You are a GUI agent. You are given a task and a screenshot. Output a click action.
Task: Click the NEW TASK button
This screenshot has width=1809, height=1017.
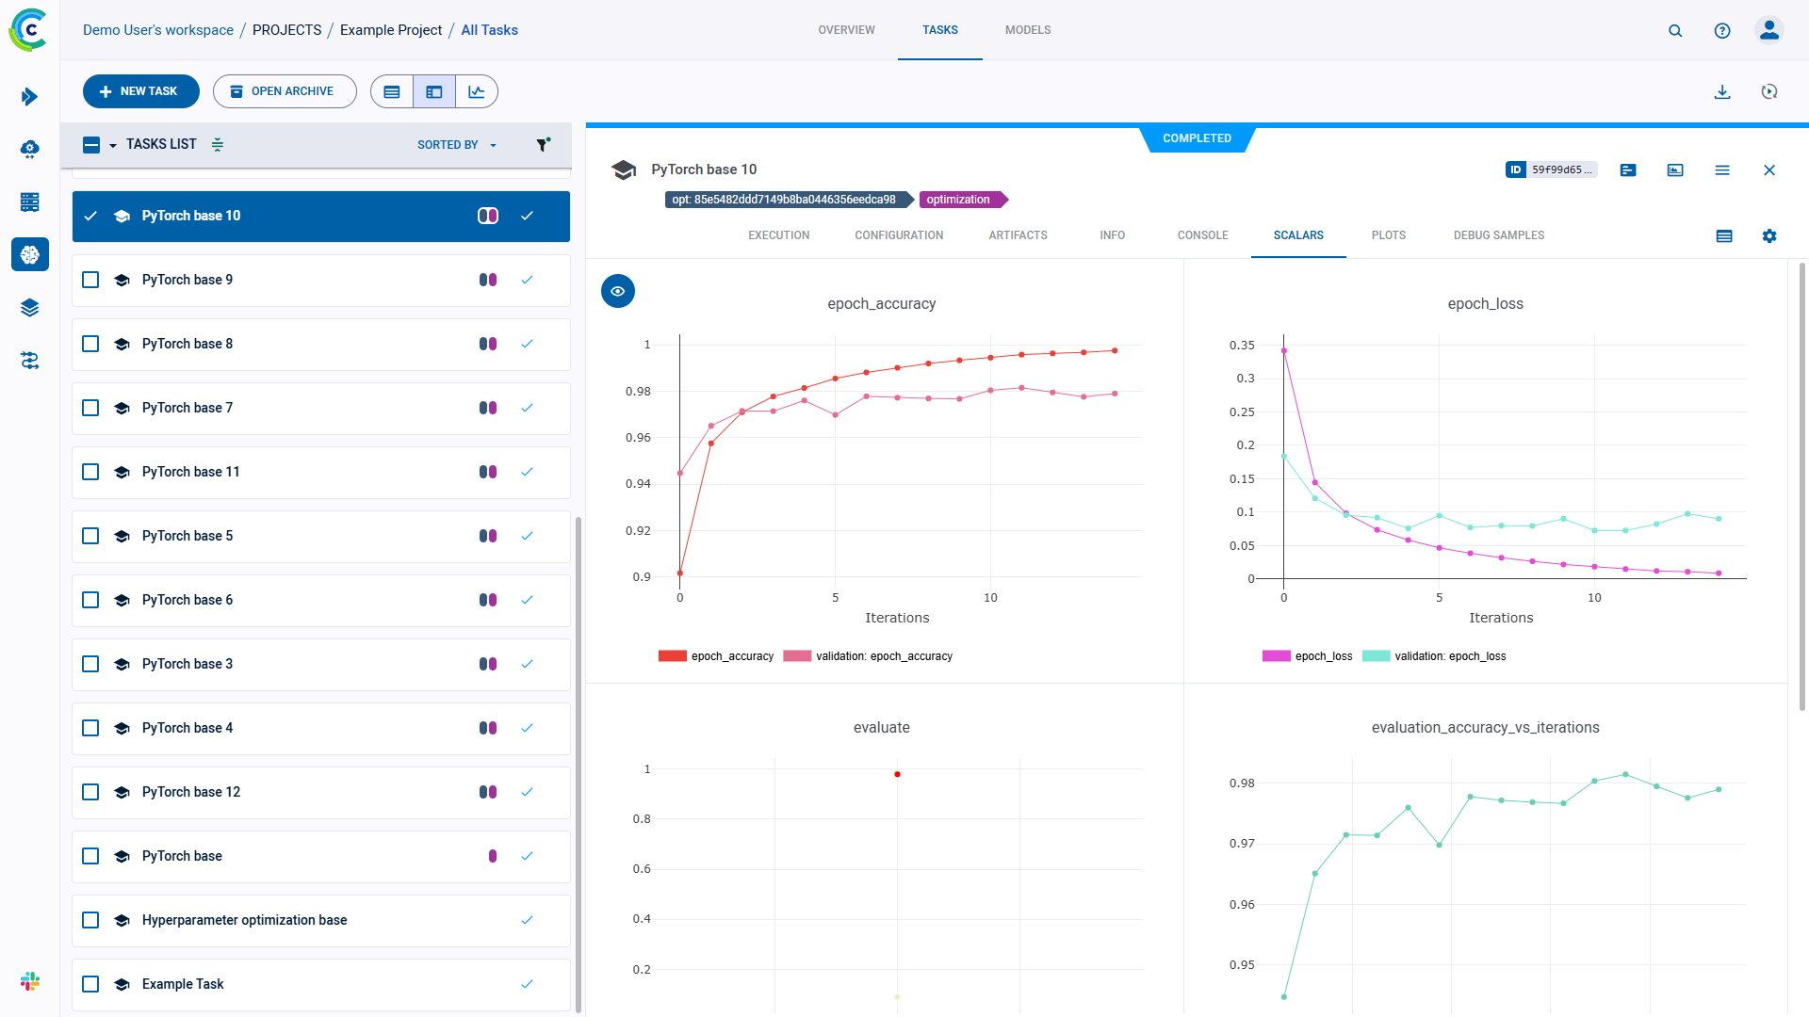point(140,91)
